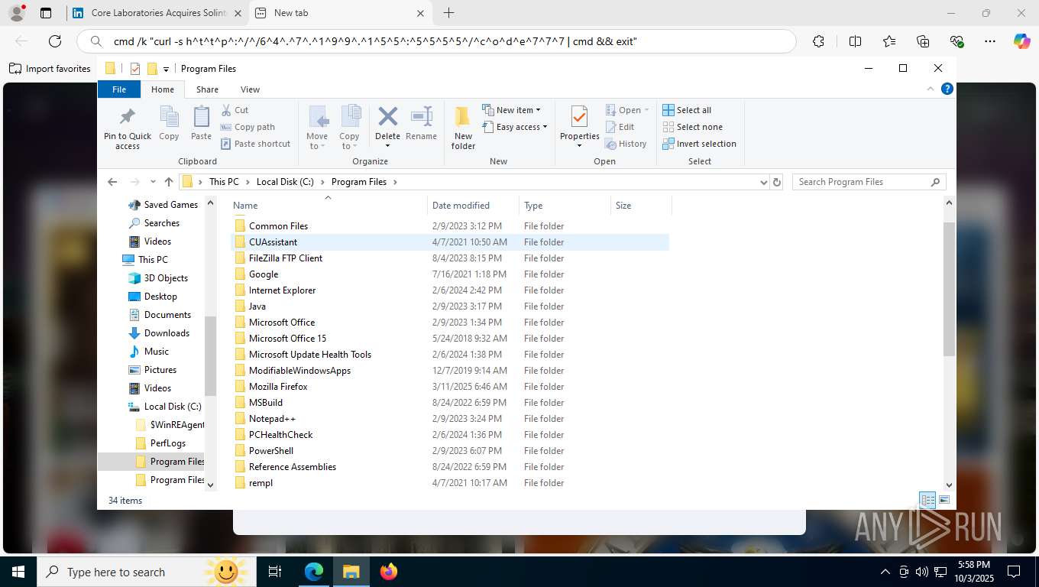Refresh the Program Files folder view
This screenshot has height=587, width=1039.
pos(777,182)
